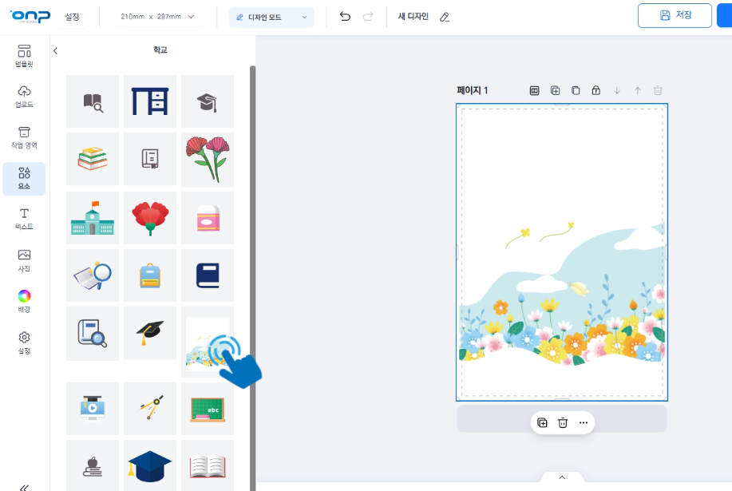
Task: Rename the design via the pencil icon
Action: coord(445,16)
